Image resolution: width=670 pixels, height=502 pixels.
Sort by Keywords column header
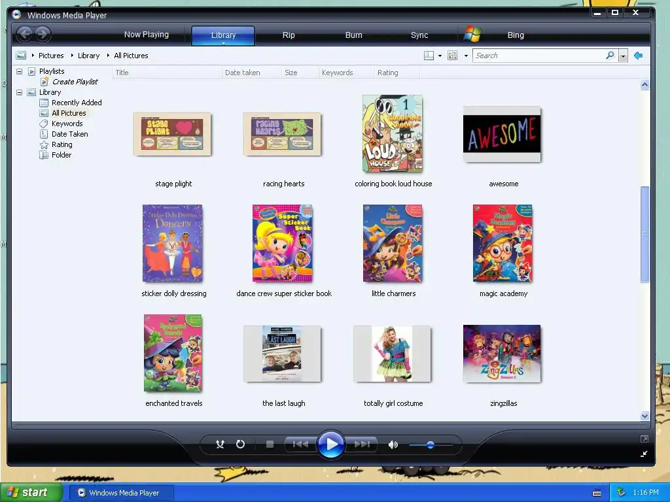coord(346,73)
